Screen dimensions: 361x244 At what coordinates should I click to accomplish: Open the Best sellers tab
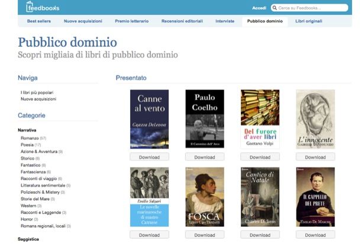click(x=39, y=21)
